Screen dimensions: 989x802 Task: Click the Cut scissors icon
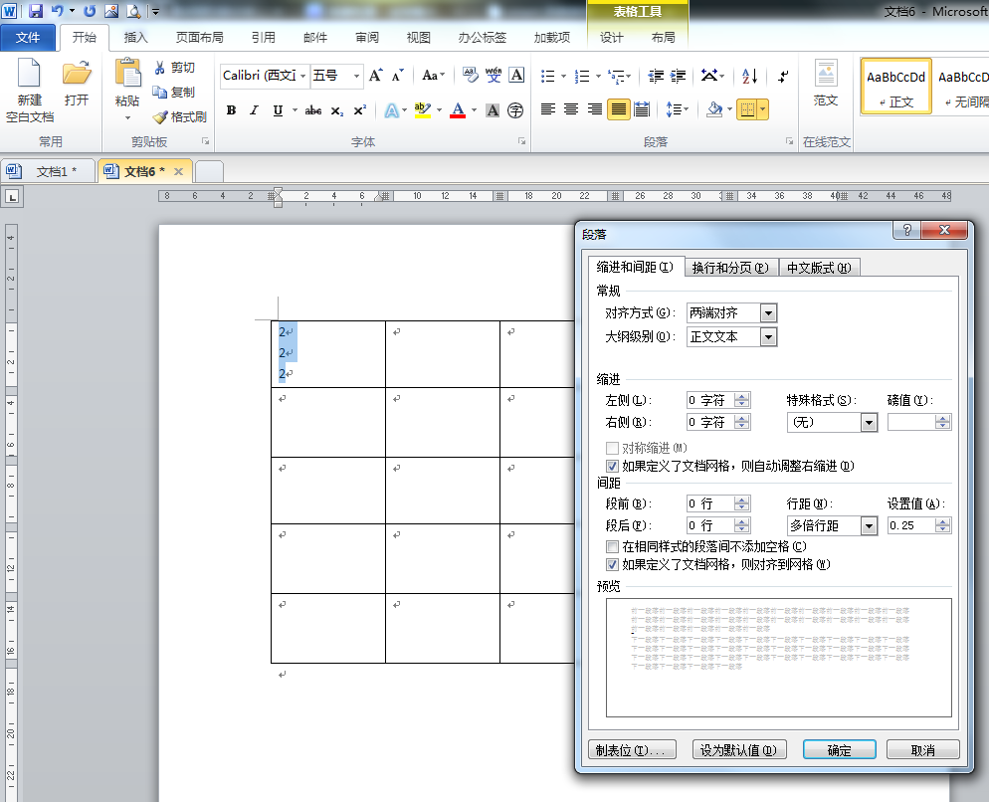(x=160, y=68)
